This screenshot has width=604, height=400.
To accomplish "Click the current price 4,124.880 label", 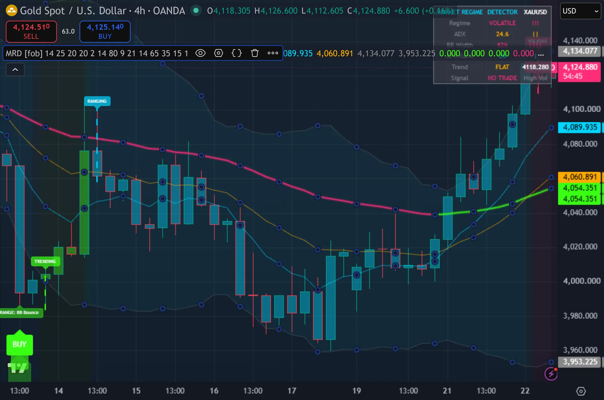I will click(579, 72).
